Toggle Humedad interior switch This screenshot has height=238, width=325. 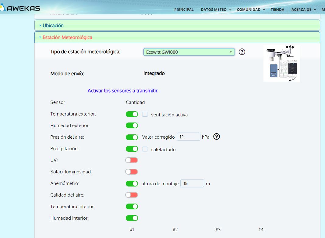(132, 218)
